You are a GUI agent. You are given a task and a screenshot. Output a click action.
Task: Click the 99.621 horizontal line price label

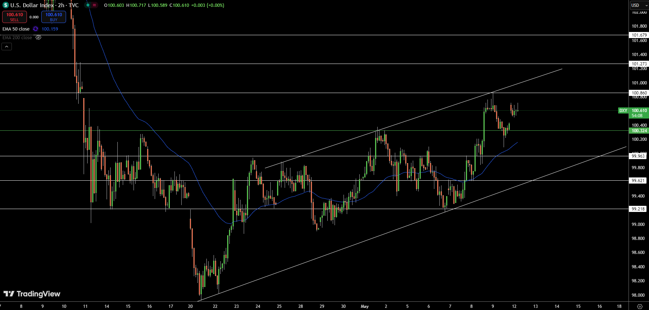pyautogui.click(x=638, y=181)
